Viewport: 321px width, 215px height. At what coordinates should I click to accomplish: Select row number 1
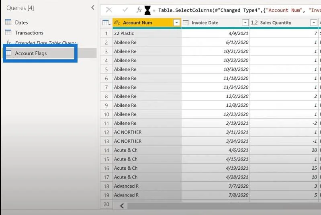point(106,34)
